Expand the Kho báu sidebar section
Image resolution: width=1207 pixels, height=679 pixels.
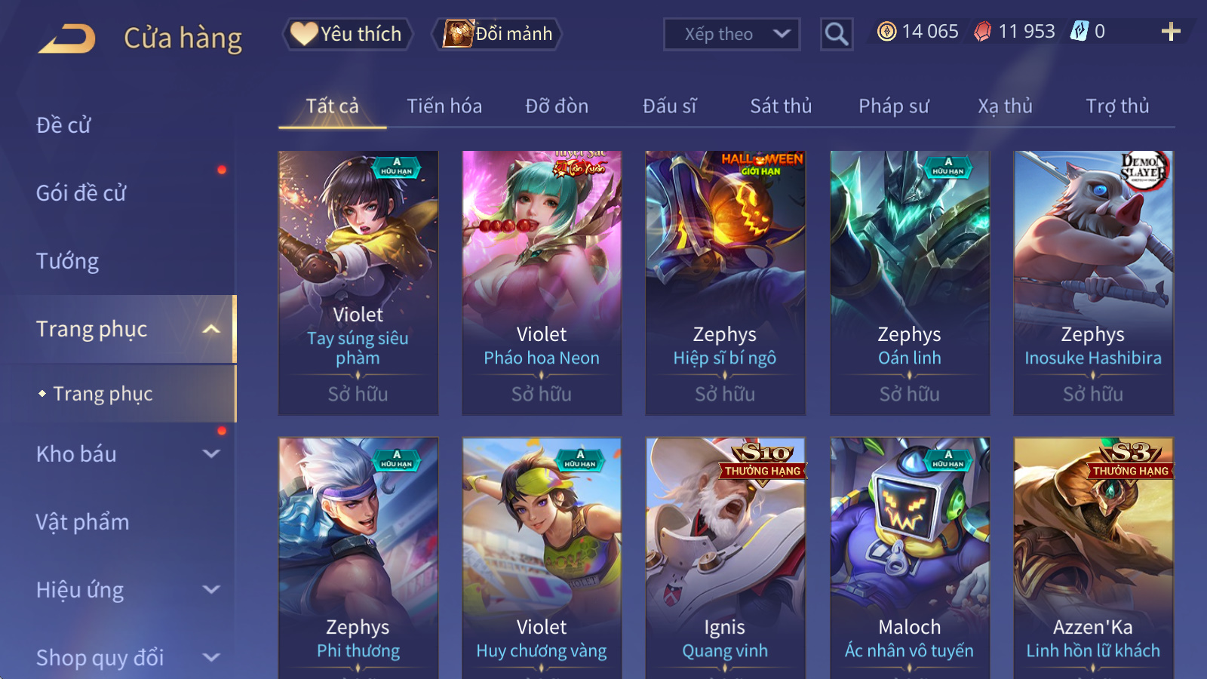pyautogui.click(x=211, y=454)
